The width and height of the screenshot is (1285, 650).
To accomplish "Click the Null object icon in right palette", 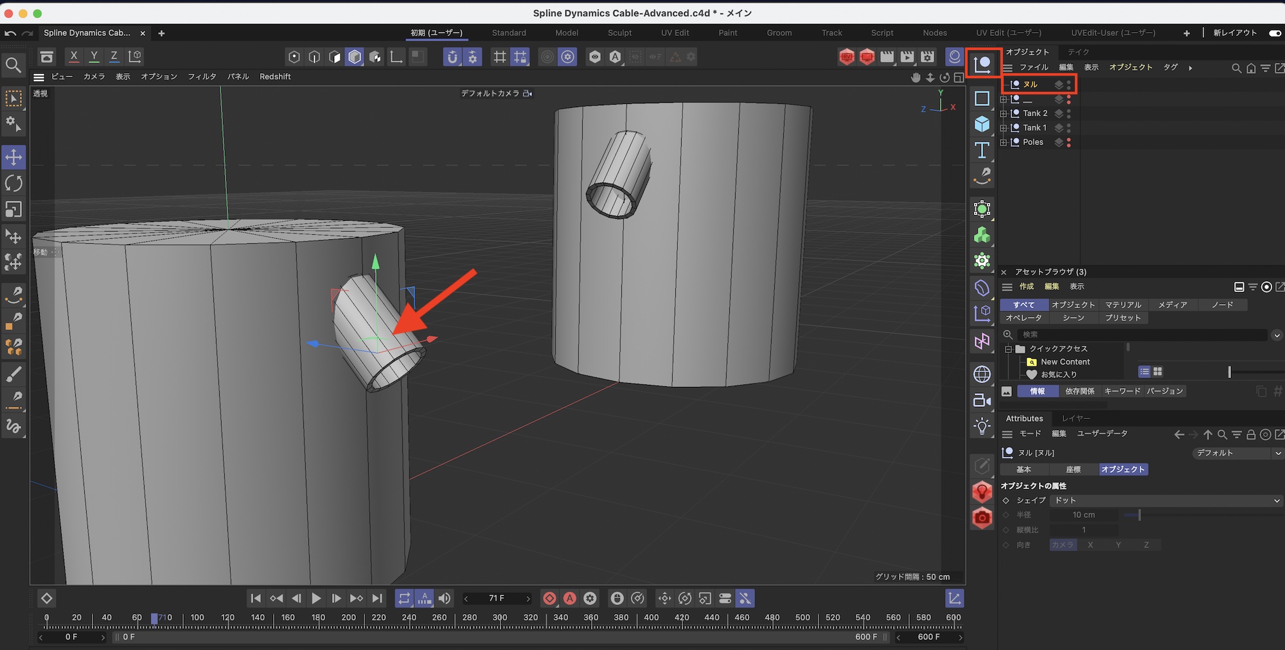I will pos(982,64).
